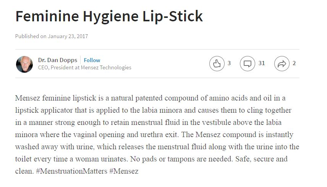Follow Dr. Dan Dopps
The width and height of the screenshot is (327, 187).
(x=92, y=60)
